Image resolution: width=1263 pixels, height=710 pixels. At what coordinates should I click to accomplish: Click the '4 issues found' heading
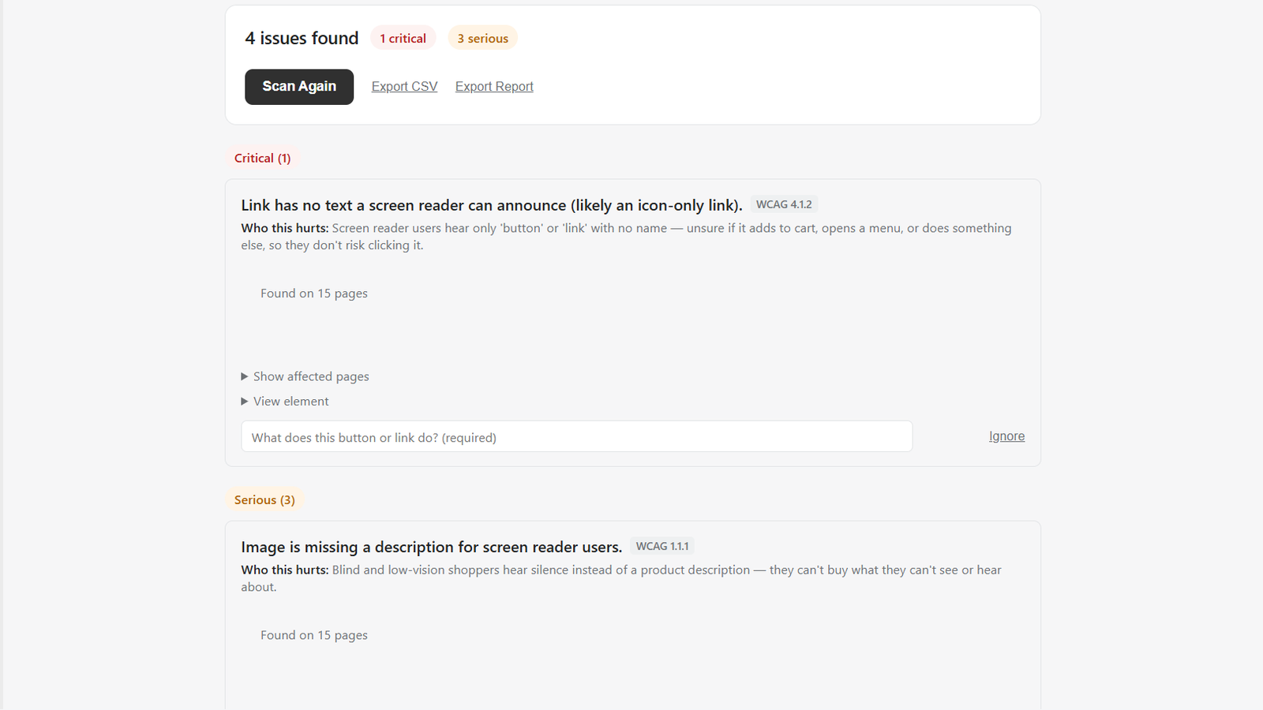[302, 38]
